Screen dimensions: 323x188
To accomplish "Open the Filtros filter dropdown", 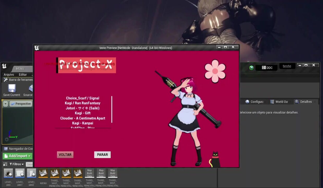I will point(17,164).
